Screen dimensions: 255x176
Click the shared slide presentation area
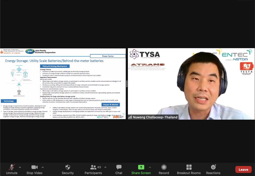click(x=63, y=84)
